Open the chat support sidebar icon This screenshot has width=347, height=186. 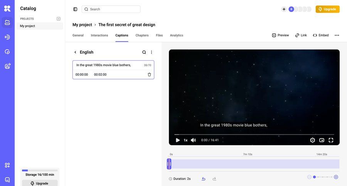tap(7, 179)
